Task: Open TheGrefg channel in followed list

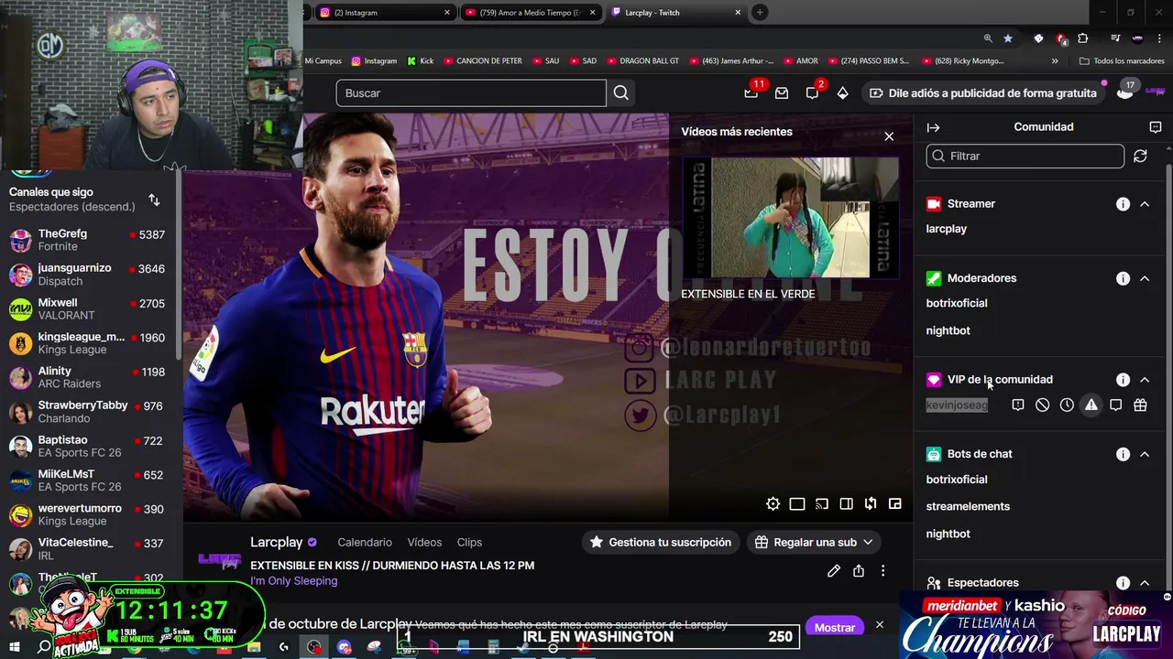Action: (x=87, y=240)
